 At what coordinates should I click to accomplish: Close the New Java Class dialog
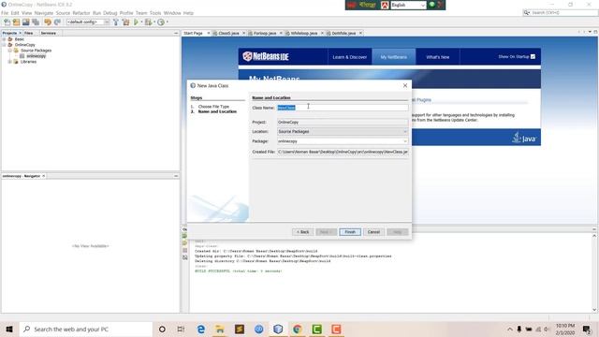pyautogui.click(x=405, y=85)
